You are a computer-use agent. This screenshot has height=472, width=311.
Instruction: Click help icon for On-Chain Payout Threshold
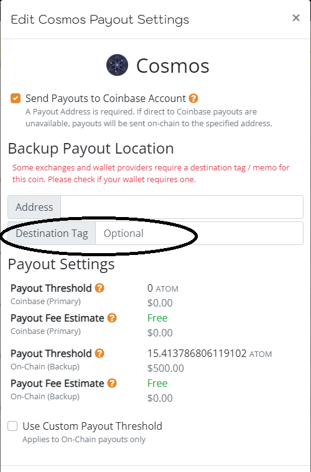tap(100, 353)
